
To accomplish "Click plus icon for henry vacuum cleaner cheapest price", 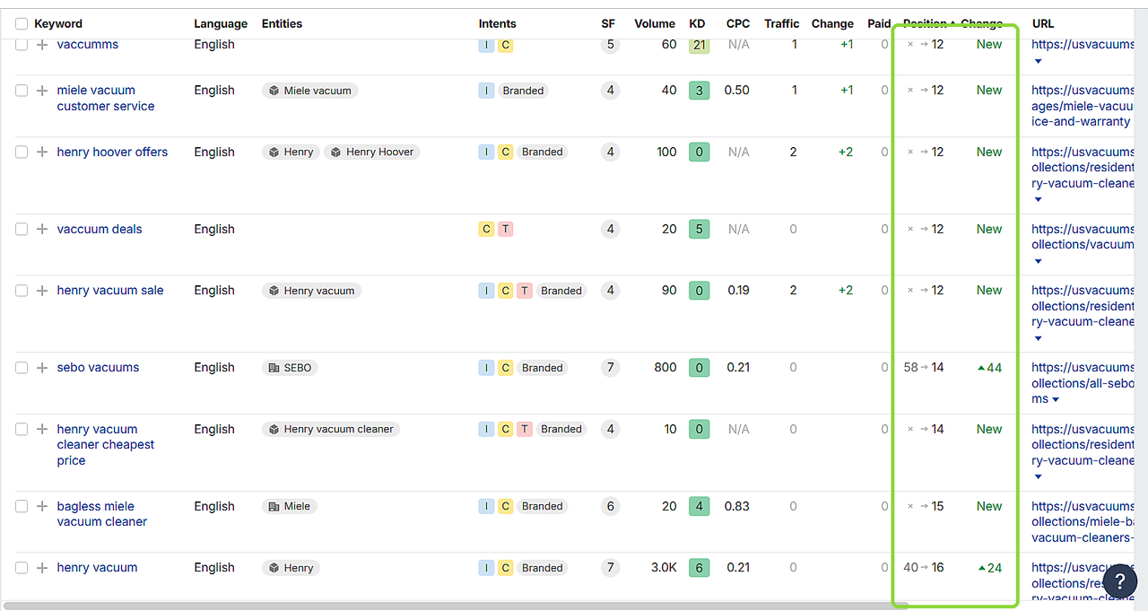I will pyautogui.click(x=42, y=430).
